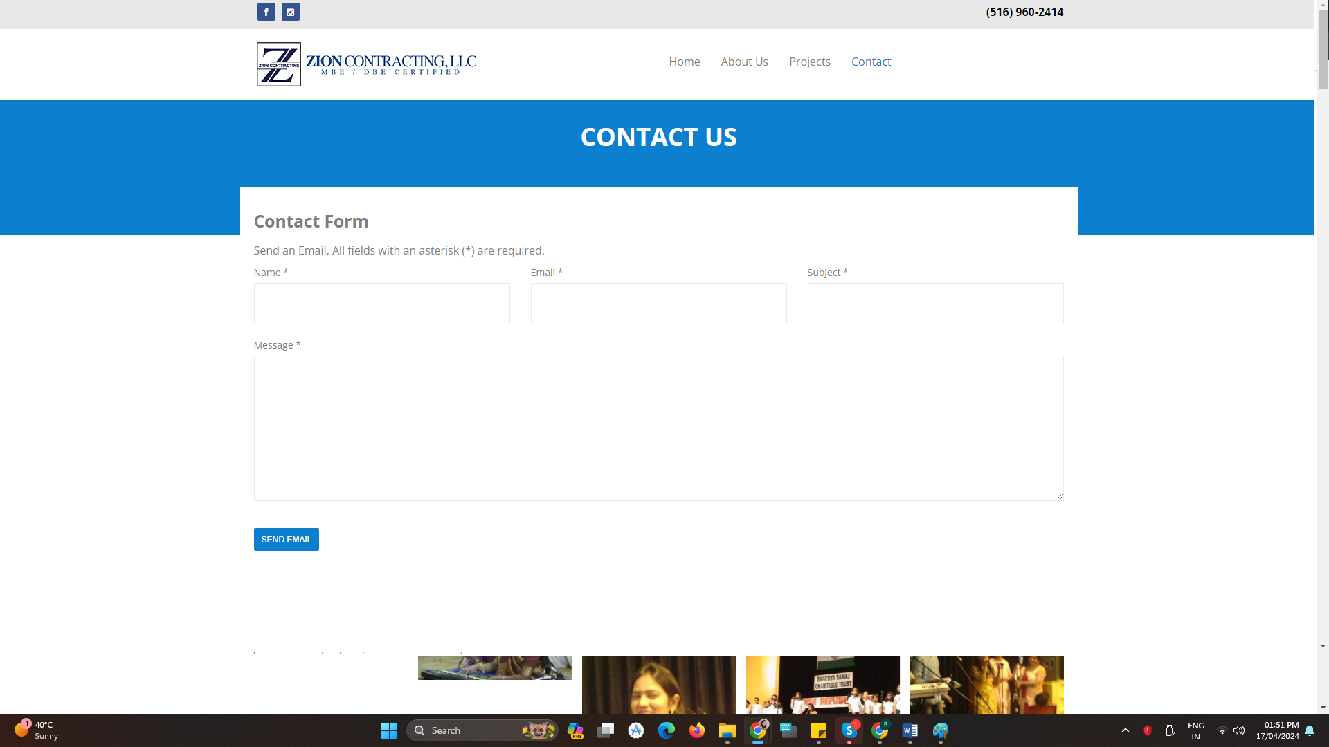Select the Message text area
The height and width of the screenshot is (747, 1329).
[x=658, y=427]
